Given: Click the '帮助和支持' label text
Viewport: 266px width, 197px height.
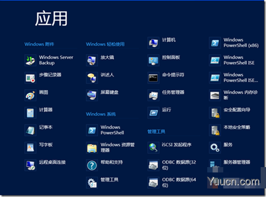Looking at the screenshot, I should click(x=112, y=162).
